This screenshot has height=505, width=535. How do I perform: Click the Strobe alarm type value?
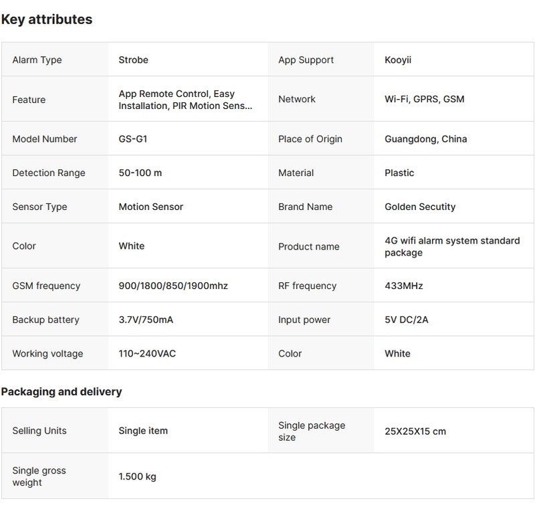tap(133, 60)
